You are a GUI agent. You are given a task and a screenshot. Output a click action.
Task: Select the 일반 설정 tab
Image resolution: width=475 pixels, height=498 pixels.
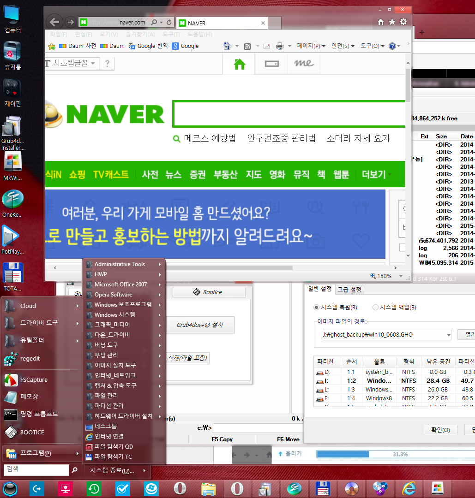tap(320, 289)
